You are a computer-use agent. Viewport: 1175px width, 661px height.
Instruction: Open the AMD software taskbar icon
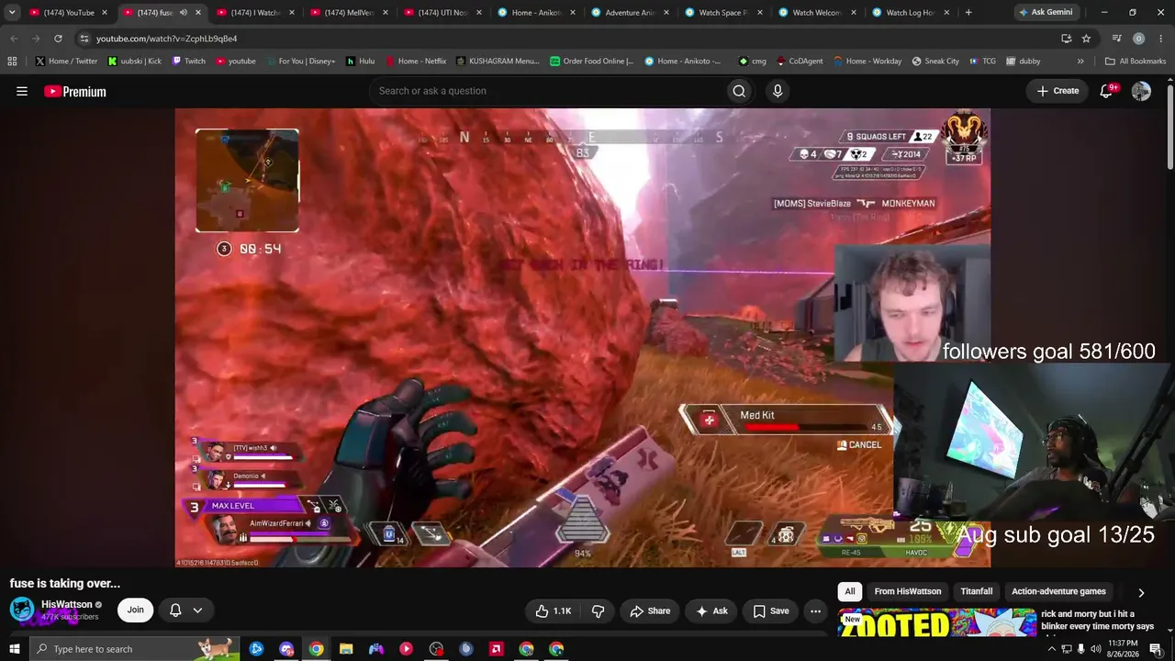(496, 649)
